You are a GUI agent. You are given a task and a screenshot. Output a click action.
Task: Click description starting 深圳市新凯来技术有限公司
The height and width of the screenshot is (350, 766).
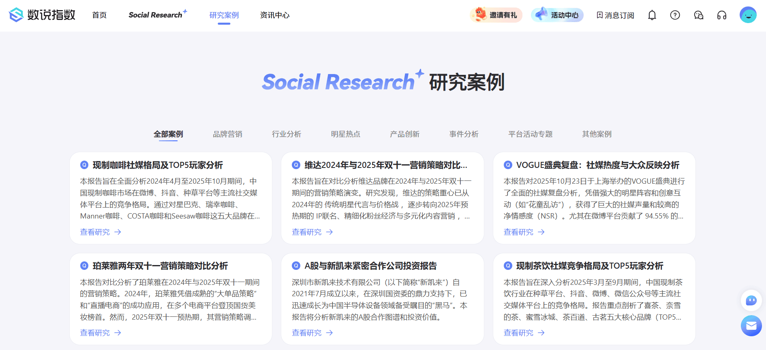tap(380, 299)
